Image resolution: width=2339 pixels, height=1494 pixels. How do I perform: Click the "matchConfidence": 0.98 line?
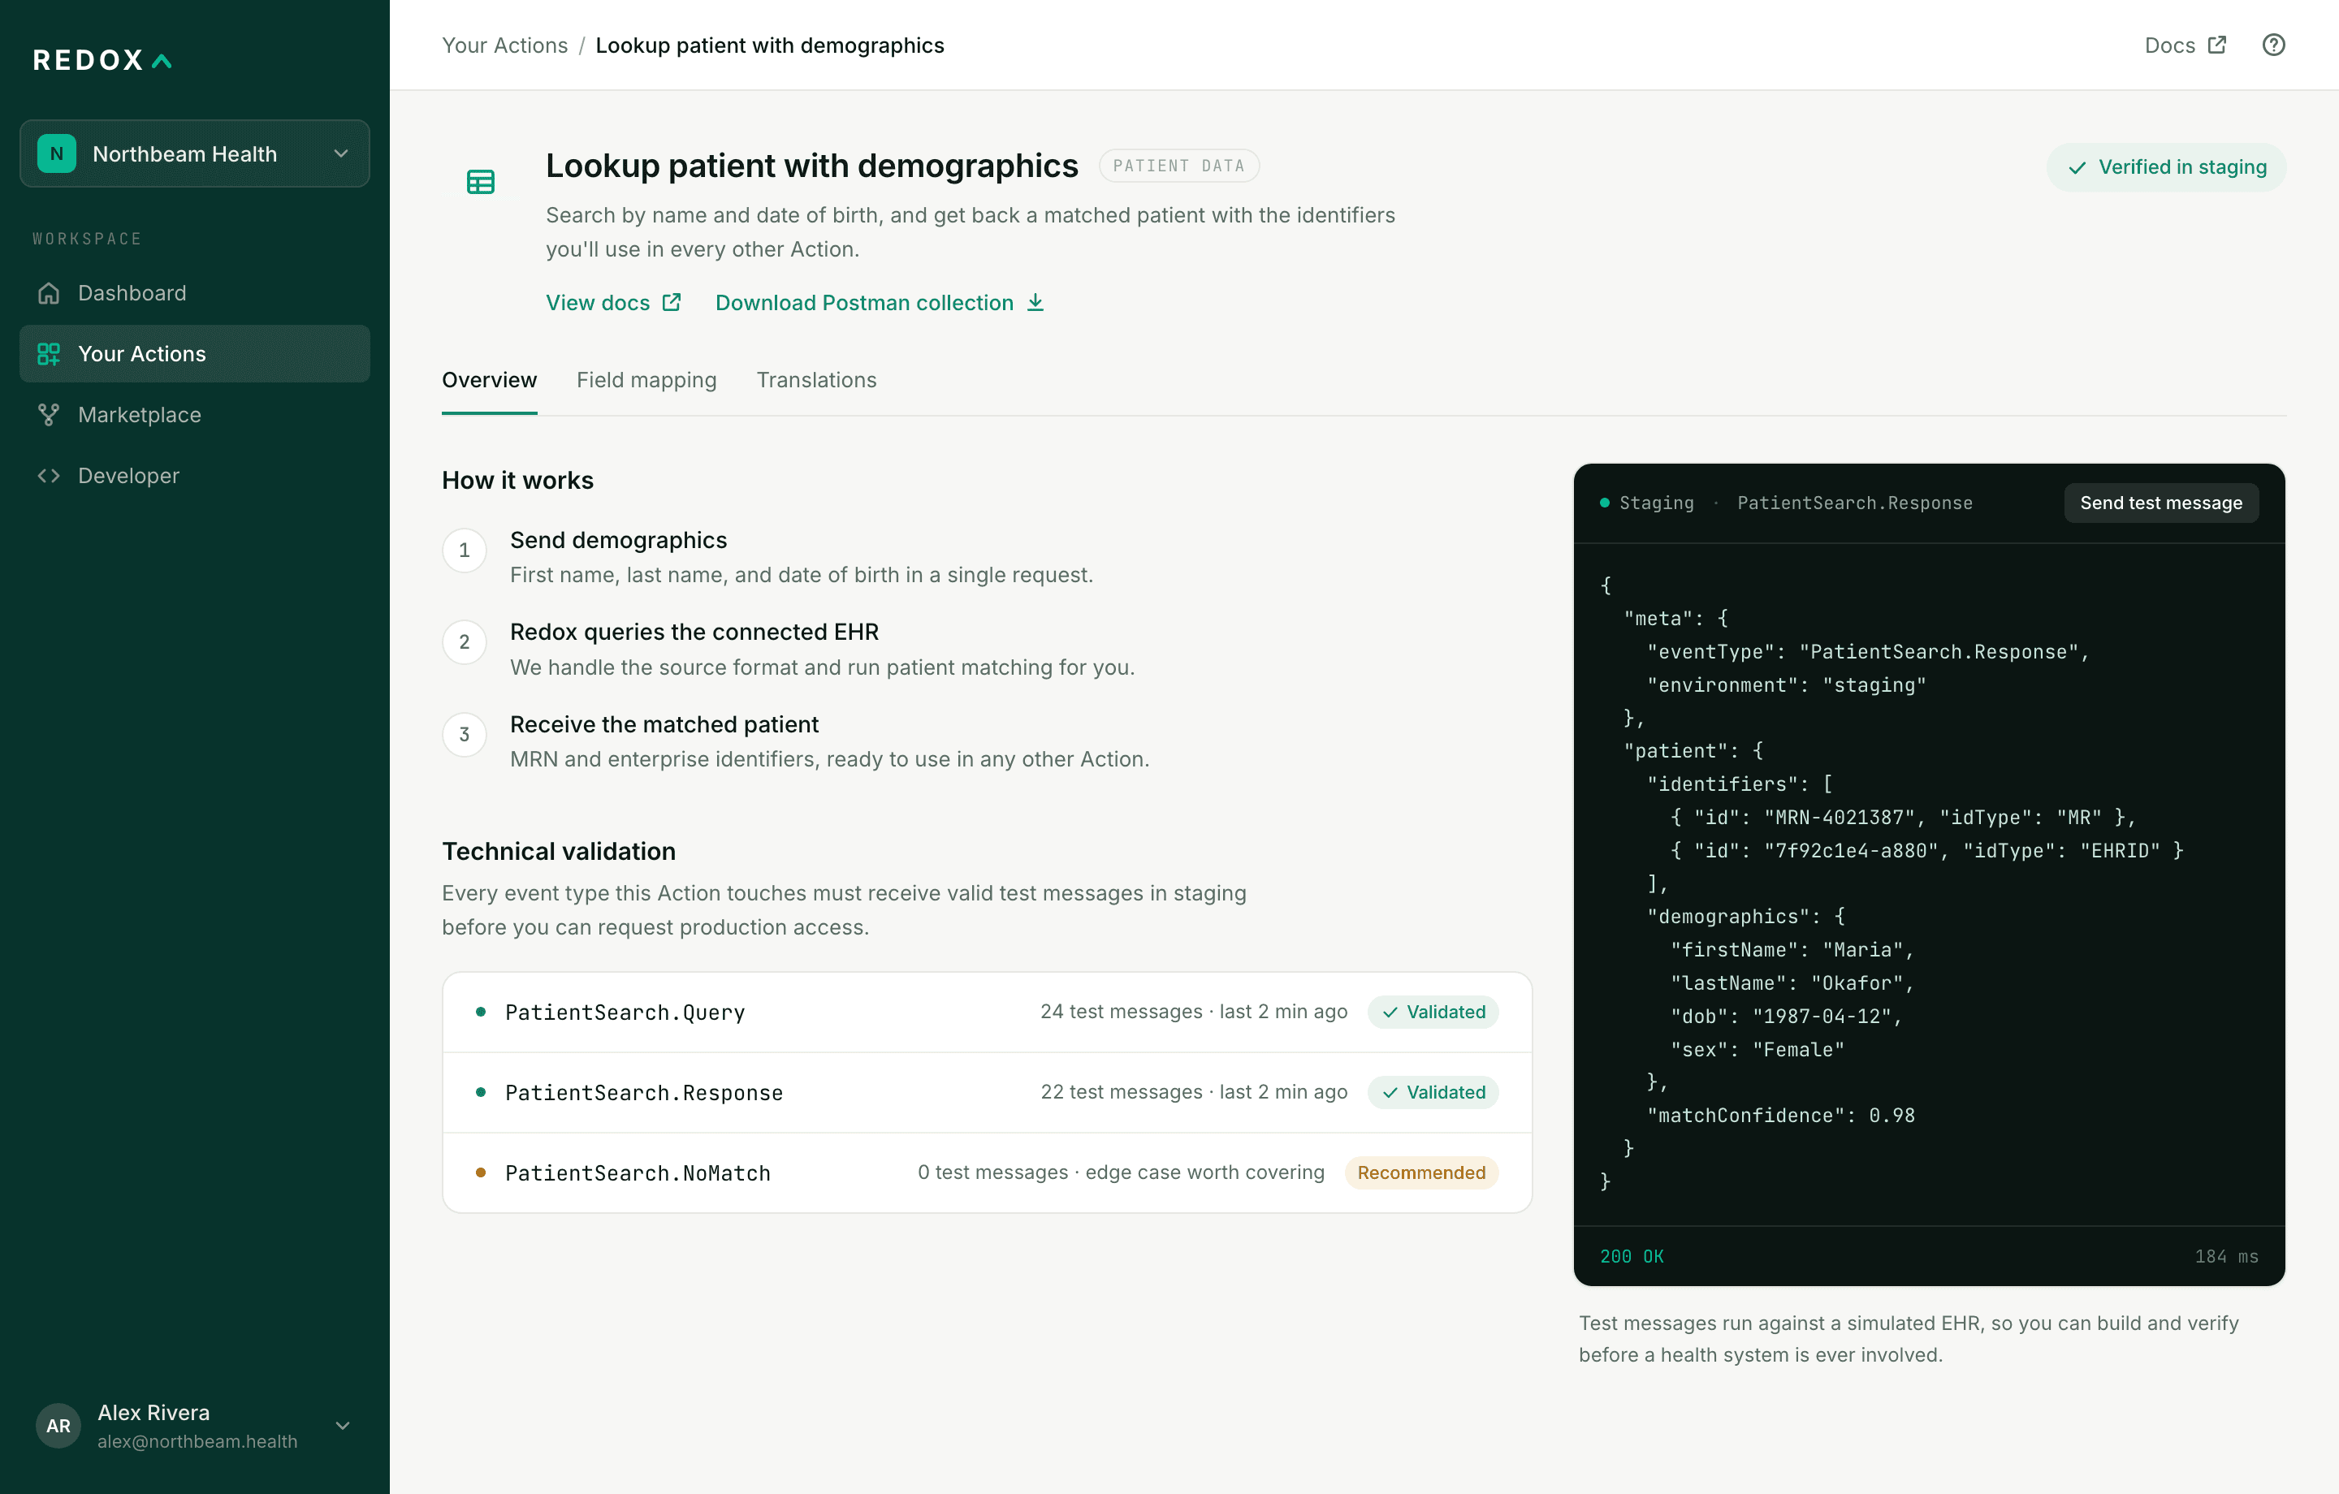pyautogui.click(x=1780, y=1115)
